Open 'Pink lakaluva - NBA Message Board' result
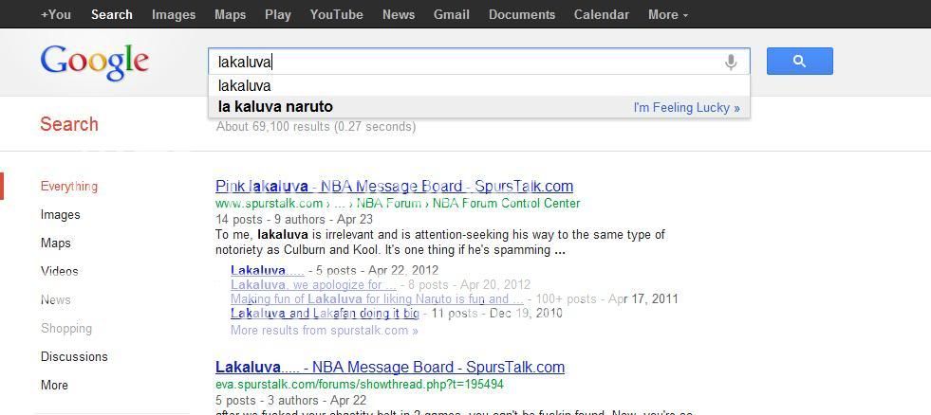This screenshot has height=415, width=931. coord(394,186)
